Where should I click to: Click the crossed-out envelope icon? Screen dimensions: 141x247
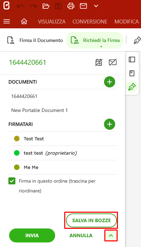click(113, 62)
